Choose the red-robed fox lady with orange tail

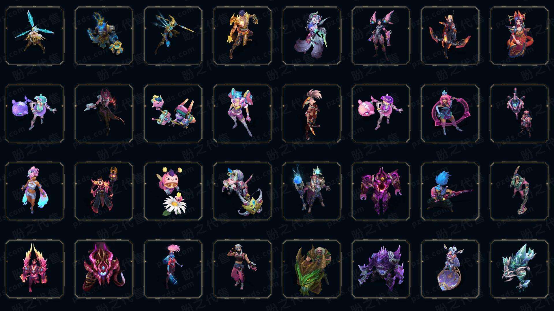point(519,36)
